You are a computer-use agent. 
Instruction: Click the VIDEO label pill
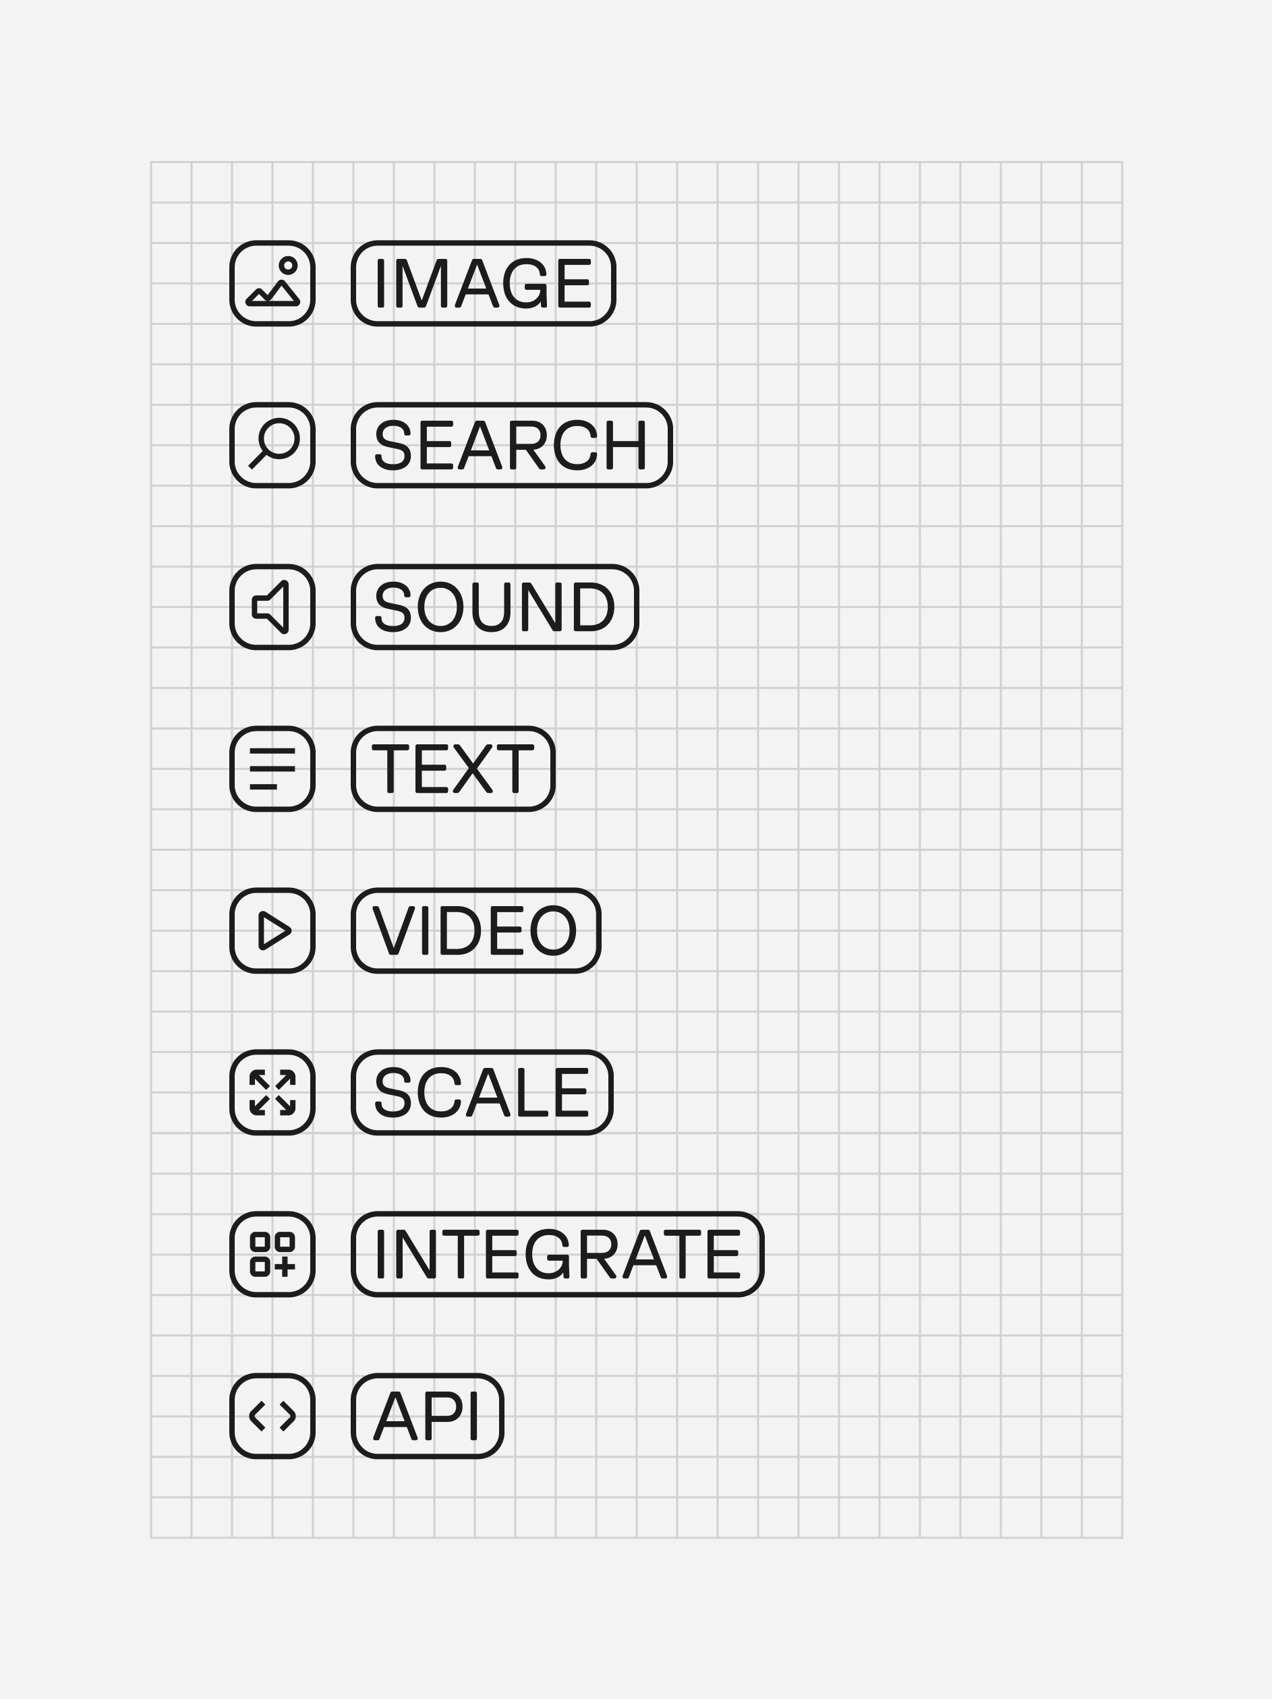[475, 930]
